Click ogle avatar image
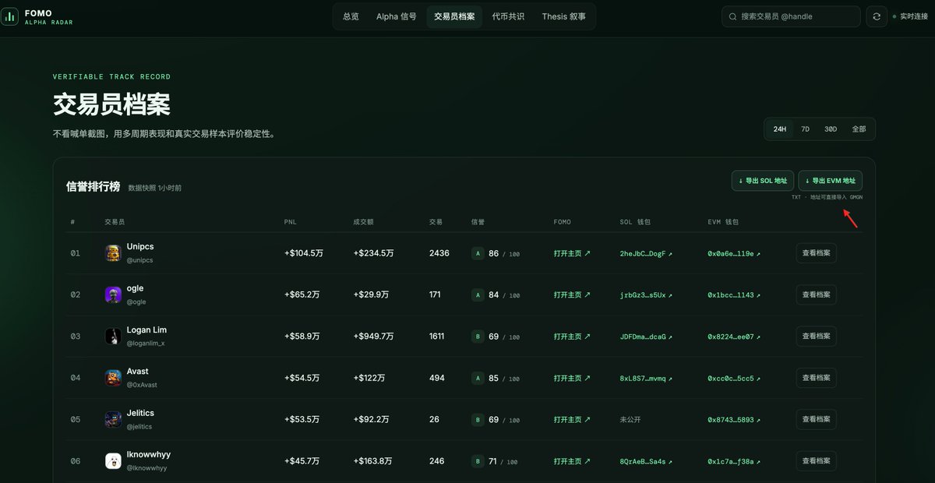 tap(113, 294)
